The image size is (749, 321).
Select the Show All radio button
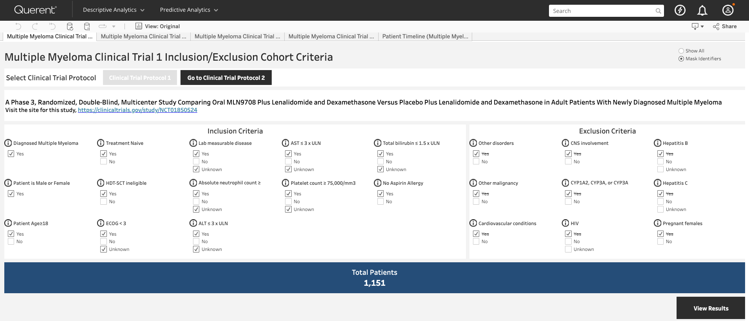click(681, 51)
